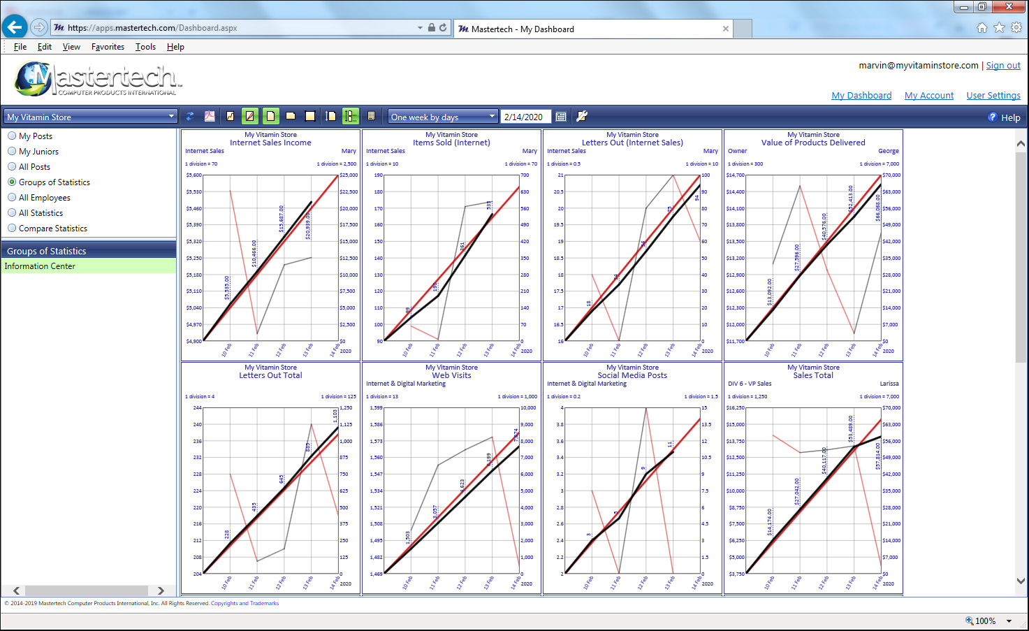Toggle the highlighted vertical scale icon

[x=351, y=117]
